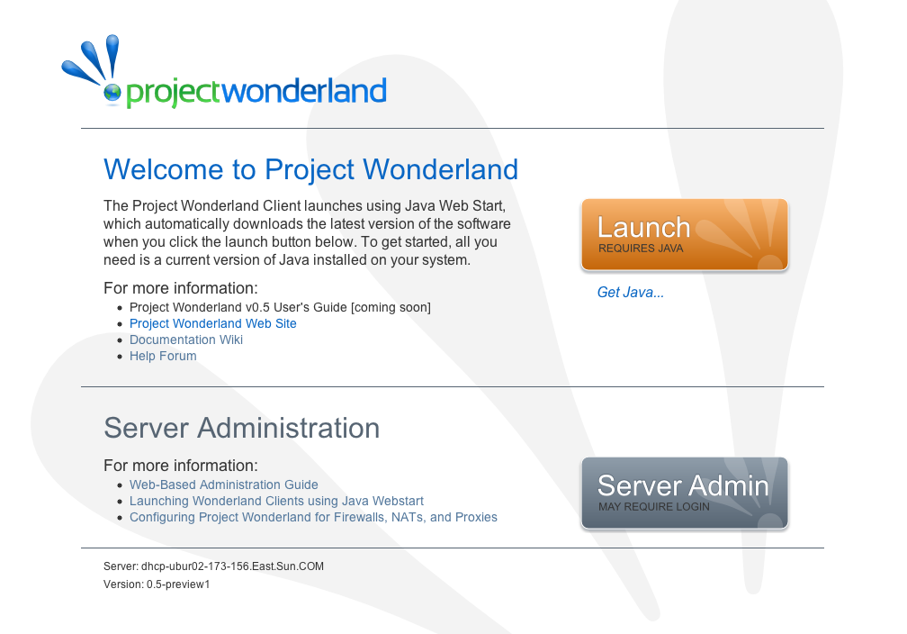Open the Documentation Wiki link
The width and height of the screenshot is (907, 634).
pyautogui.click(x=186, y=340)
